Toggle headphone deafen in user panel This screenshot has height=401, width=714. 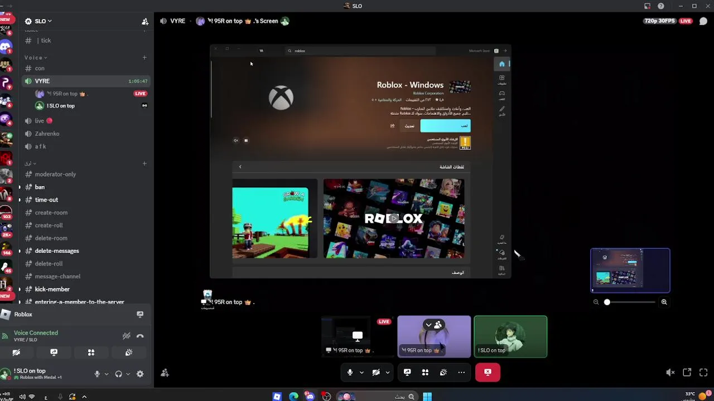tap(118, 374)
